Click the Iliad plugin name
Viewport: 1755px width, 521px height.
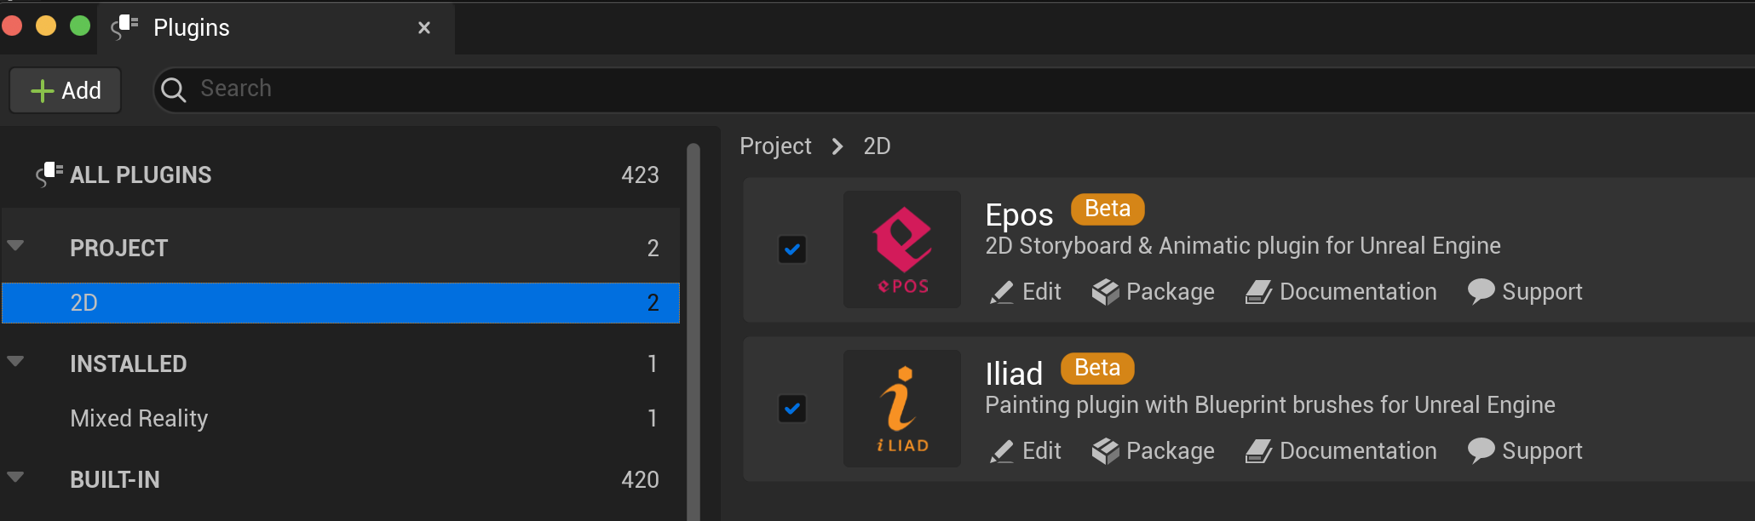1014,374
